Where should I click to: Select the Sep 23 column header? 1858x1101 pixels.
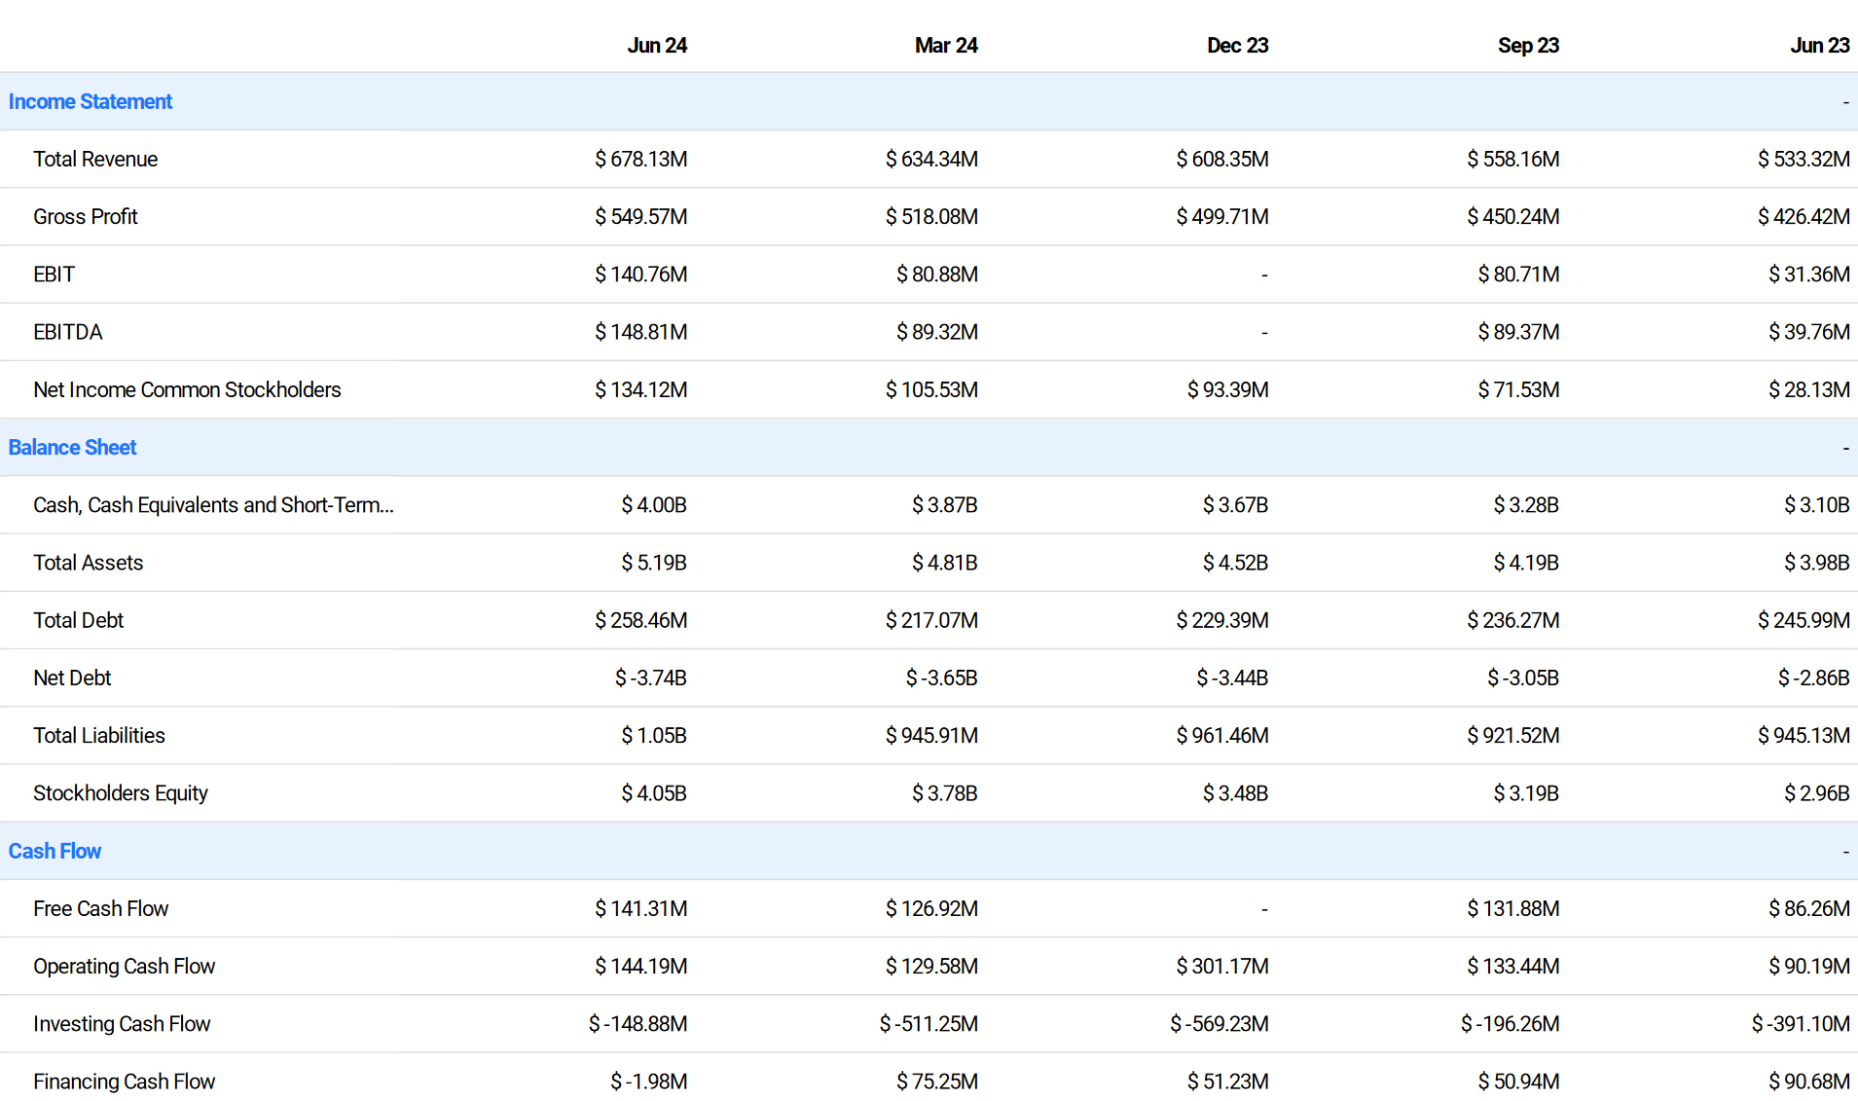point(1528,45)
